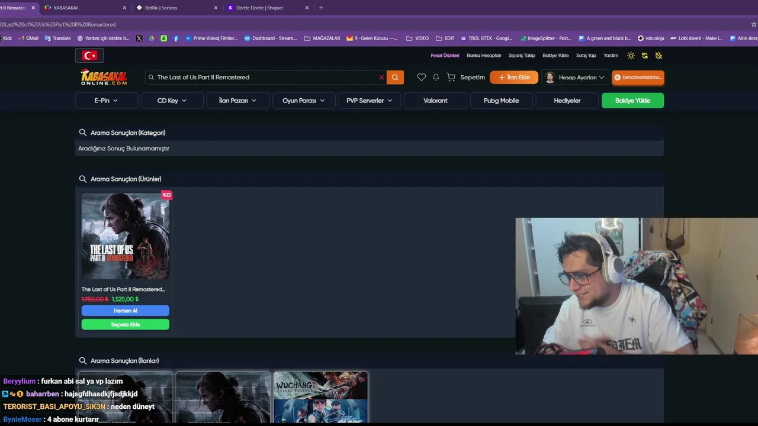Close the KABASAKAL tab
Image resolution: width=758 pixels, height=426 pixels.
(x=124, y=8)
